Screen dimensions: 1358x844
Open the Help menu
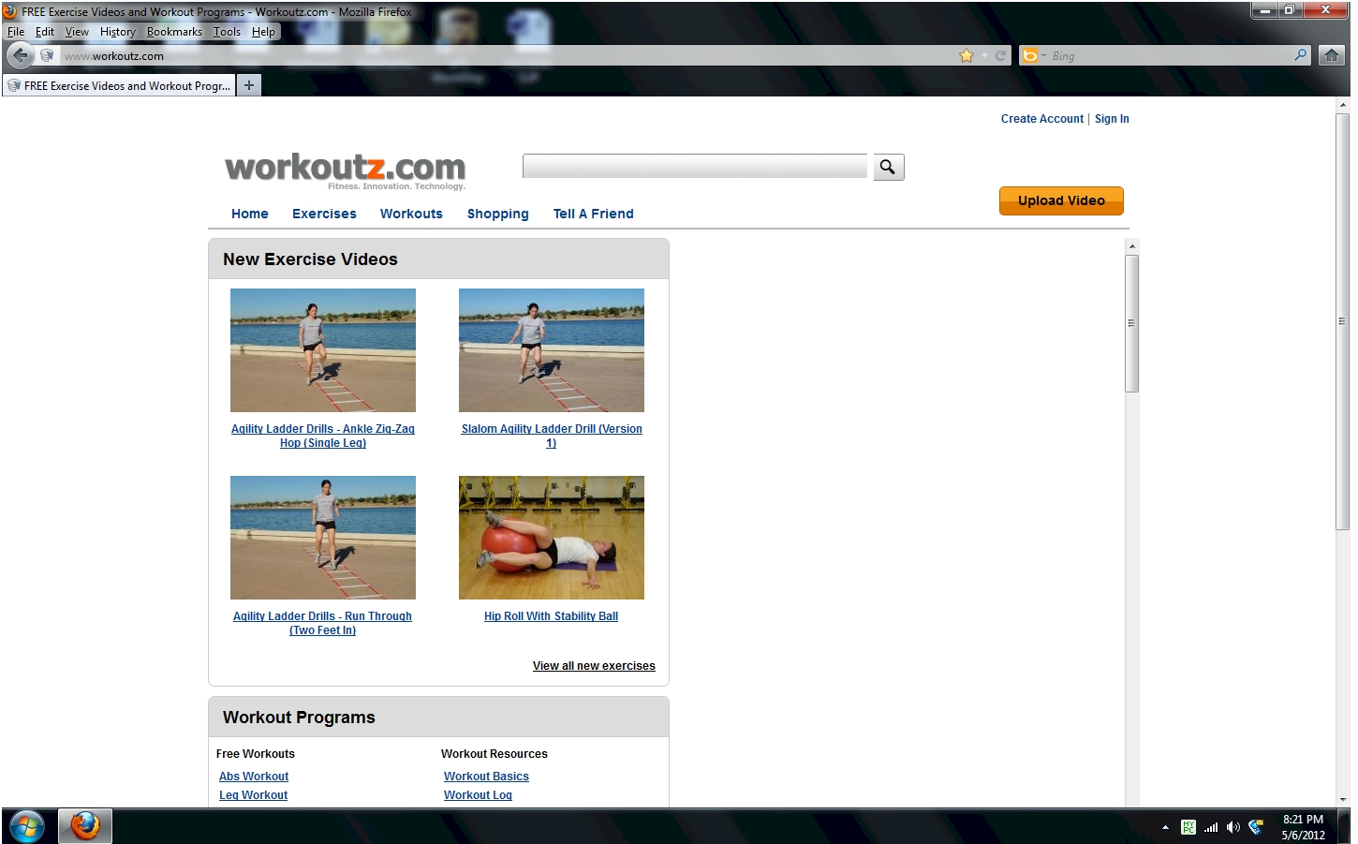click(x=263, y=31)
